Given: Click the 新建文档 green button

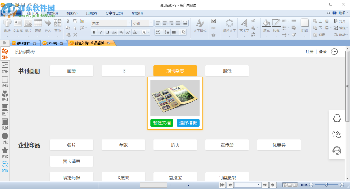Looking at the screenshot, I should tap(162, 123).
